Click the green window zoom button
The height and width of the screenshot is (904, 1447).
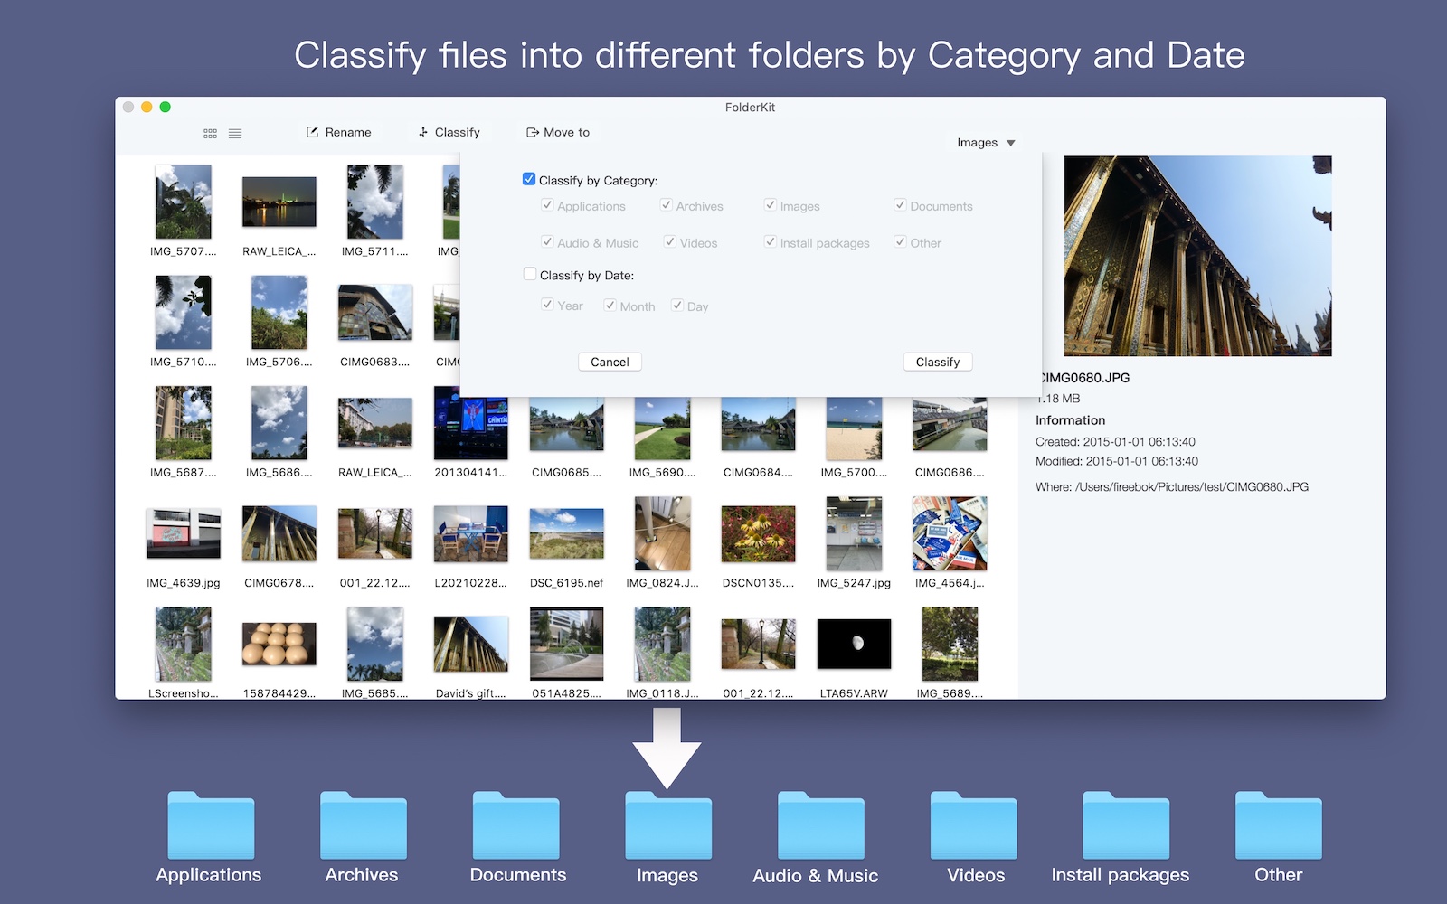(165, 107)
